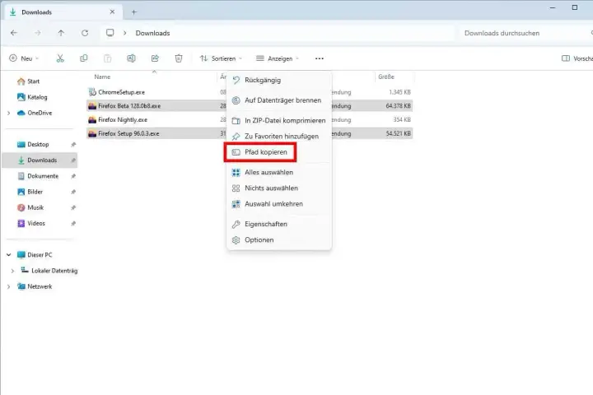The image size is (593, 395).
Task: Open the Anzeigen dropdown
Action: click(x=278, y=58)
